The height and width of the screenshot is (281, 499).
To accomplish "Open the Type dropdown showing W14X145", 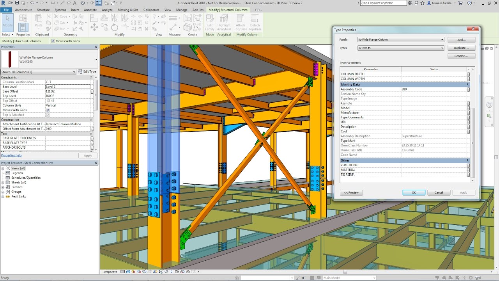I will [401, 48].
